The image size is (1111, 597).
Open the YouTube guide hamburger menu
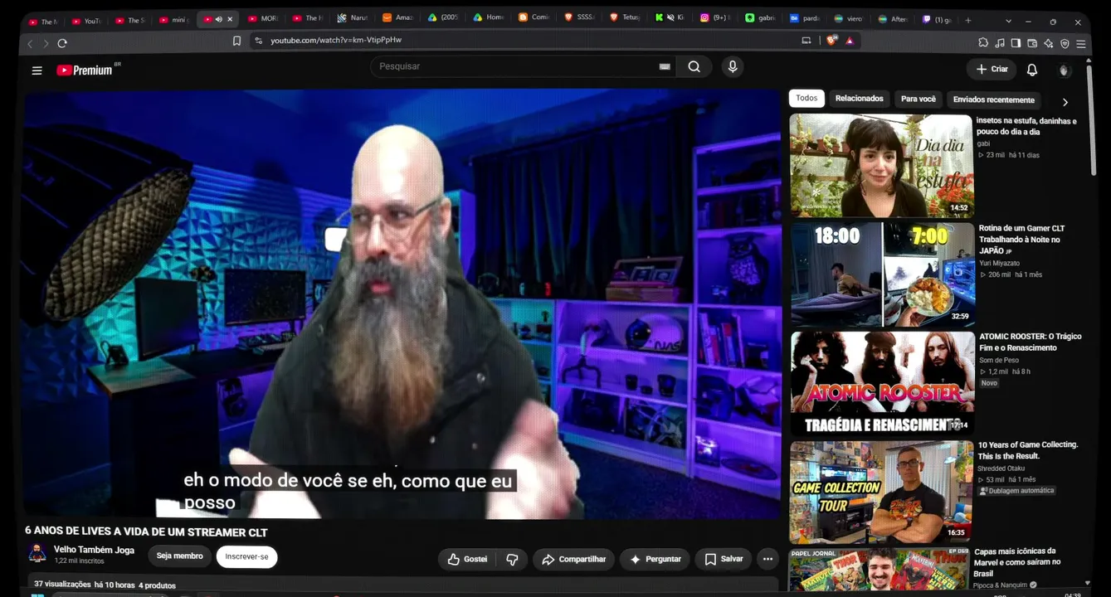pyautogui.click(x=37, y=70)
